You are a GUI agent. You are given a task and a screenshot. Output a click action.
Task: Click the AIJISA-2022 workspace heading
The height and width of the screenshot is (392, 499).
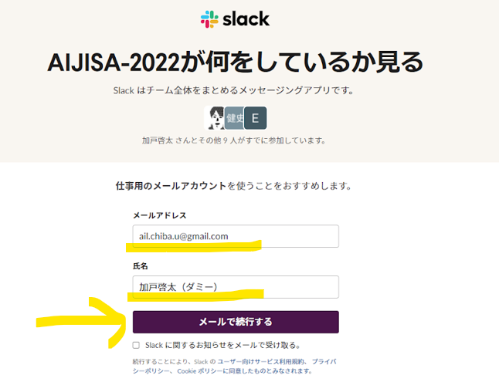click(235, 62)
